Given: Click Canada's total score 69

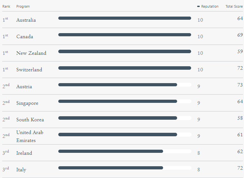Looking at the screenshot, I should coord(240,35).
